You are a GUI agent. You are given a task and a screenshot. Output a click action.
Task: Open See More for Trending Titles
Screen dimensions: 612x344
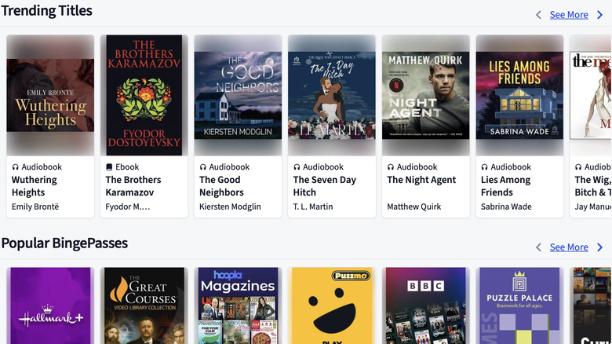[569, 15]
